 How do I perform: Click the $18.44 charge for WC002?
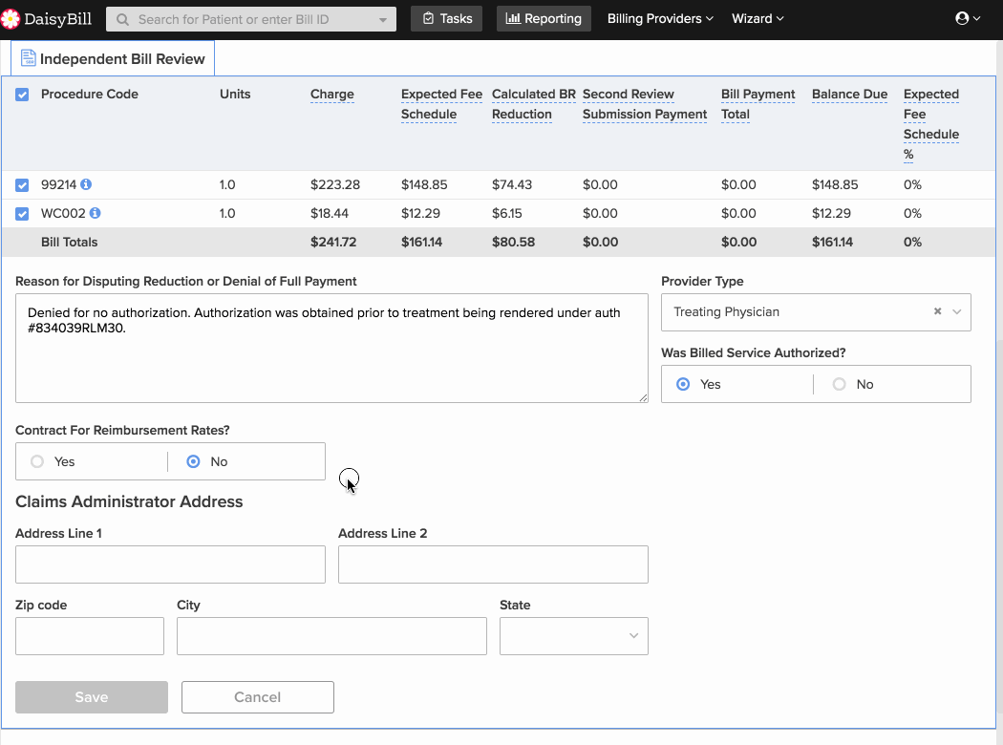[330, 213]
